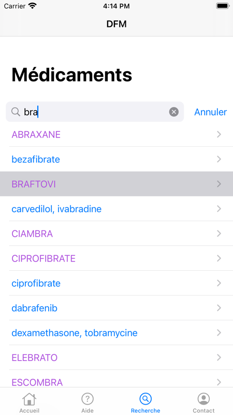Open the Contact person icon
This screenshot has width=233, height=415.
pyautogui.click(x=203, y=399)
